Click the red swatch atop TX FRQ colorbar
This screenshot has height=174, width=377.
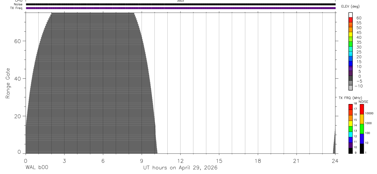tap(351, 107)
